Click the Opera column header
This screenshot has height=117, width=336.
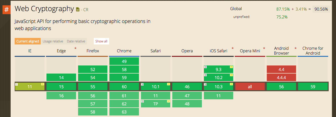(x=187, y=51)
